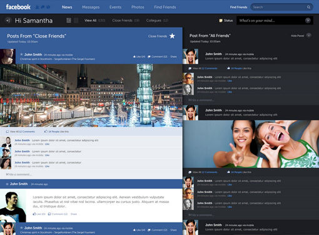This screenshot has height=235, width=319.
Task: Select the News tab in the top navigation
Action: (67, 7)
